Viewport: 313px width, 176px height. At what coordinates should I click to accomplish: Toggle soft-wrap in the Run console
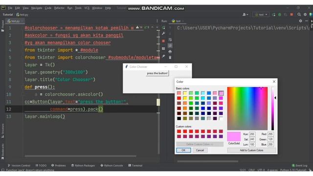pyautogui.click(x=170, y=40)
